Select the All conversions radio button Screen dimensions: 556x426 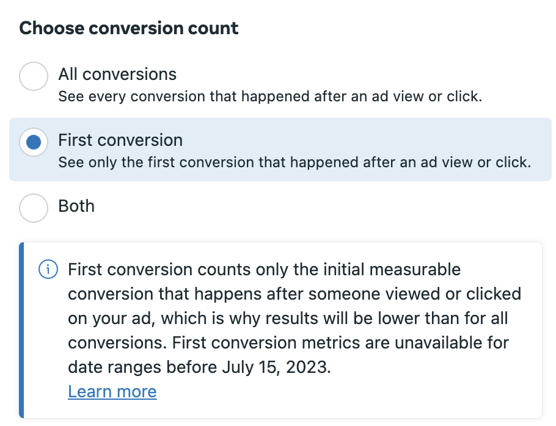pos(34,76)
